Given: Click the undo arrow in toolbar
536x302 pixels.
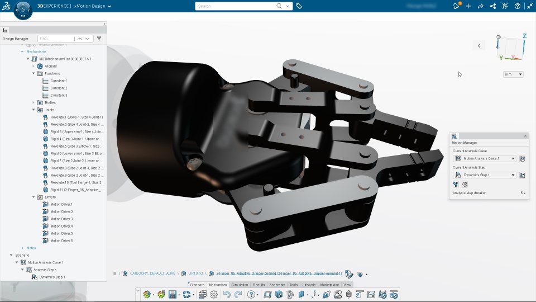Looking at the screenshot, I should tap(227, 295).
